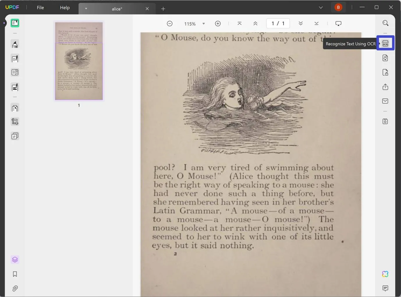Viewport: 401px width, 297px height.
Task: Expand the tab list dropdown arrow
Action: (x=86, y=9)
